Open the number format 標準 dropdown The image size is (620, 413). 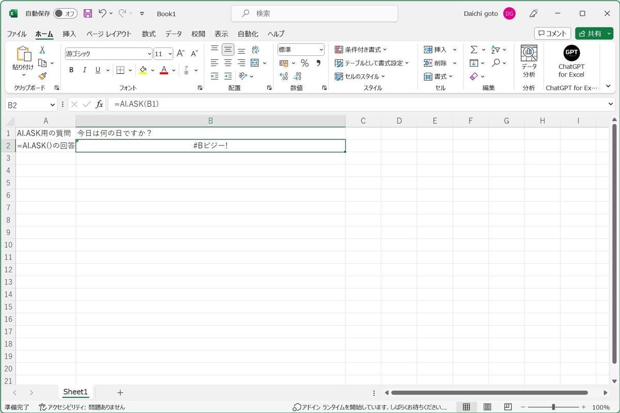321,50
